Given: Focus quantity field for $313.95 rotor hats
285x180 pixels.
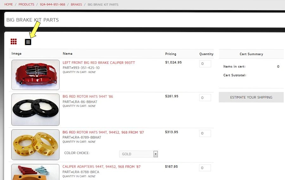Looking at the screenshot, I should (205, 133).
